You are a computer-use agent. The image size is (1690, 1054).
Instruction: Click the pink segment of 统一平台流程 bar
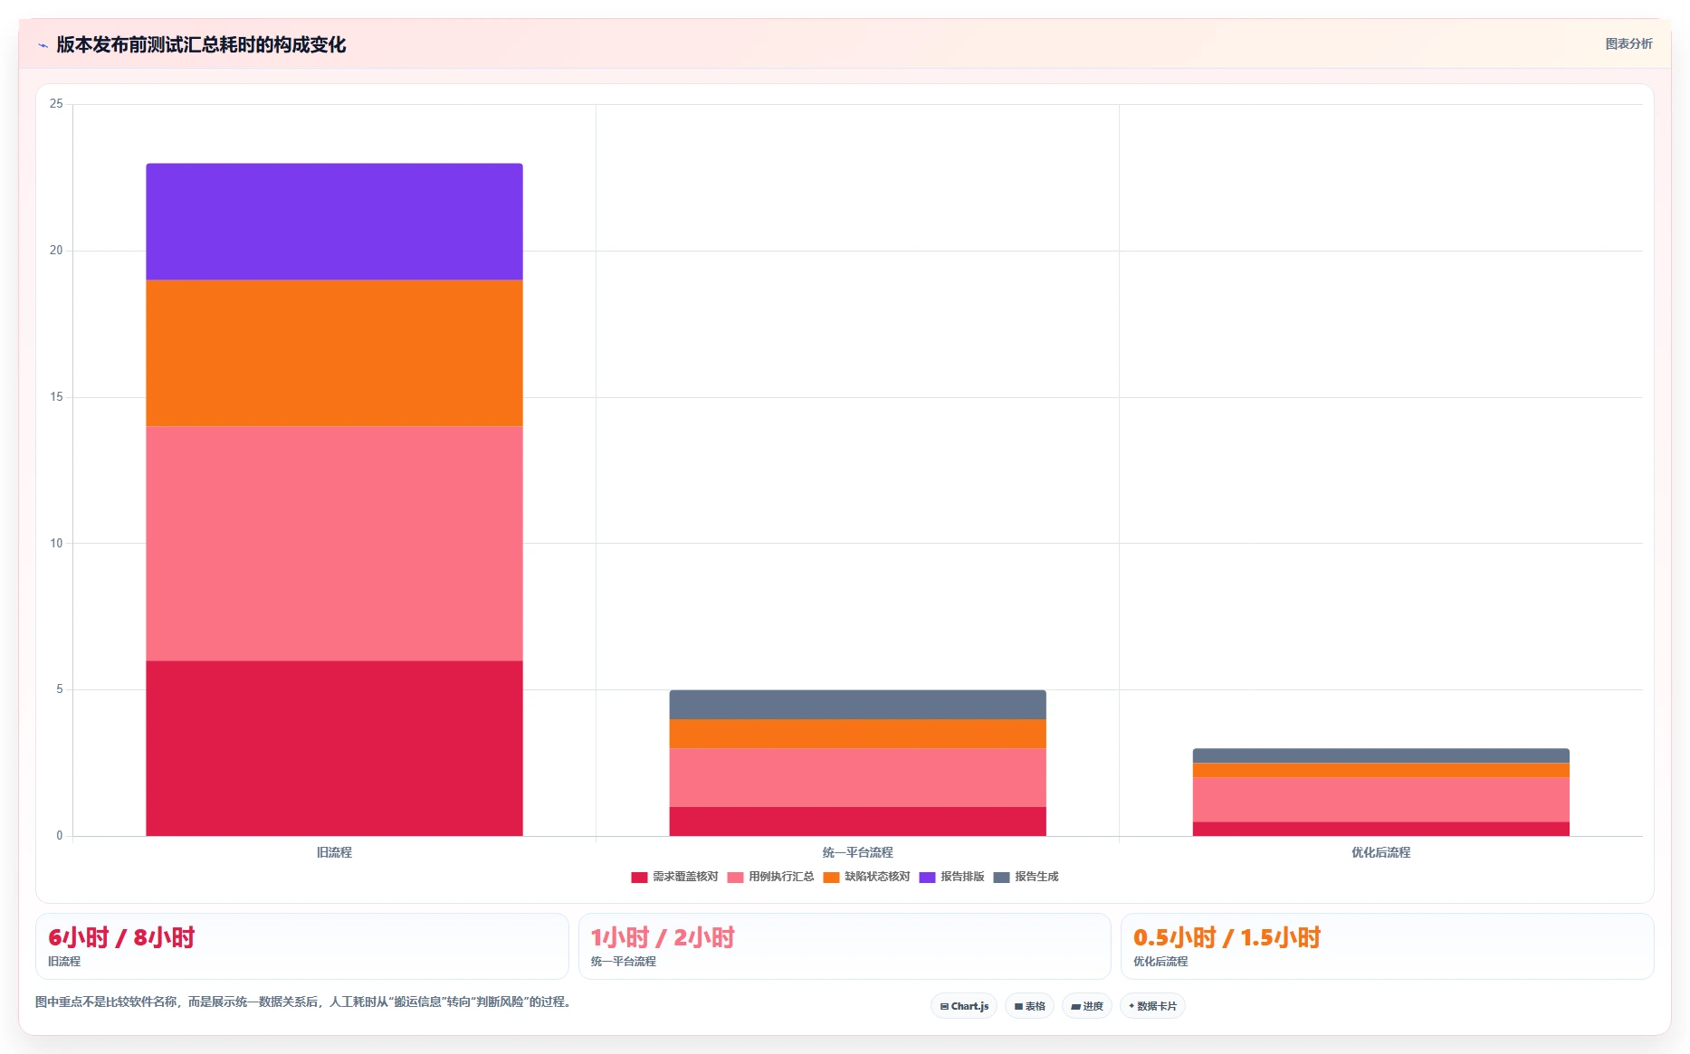(x=857, y=777)
